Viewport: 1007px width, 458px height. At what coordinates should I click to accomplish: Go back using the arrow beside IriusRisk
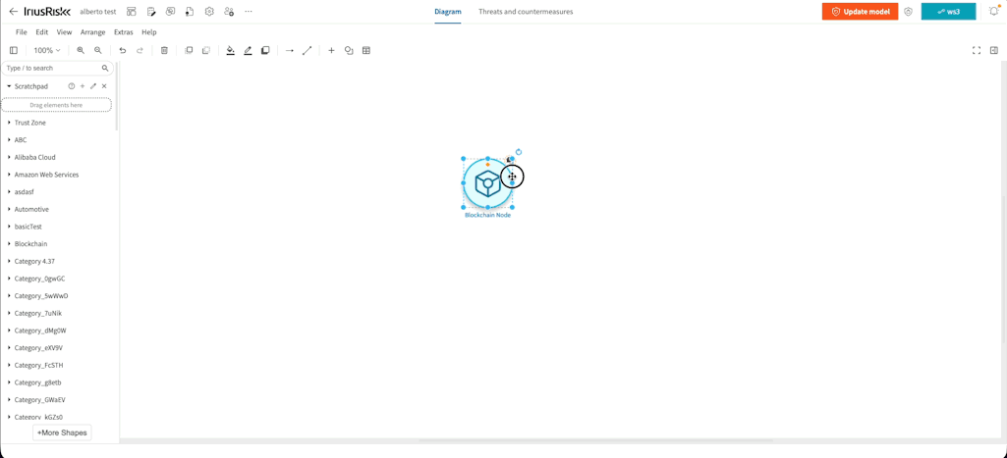point(13,12)
